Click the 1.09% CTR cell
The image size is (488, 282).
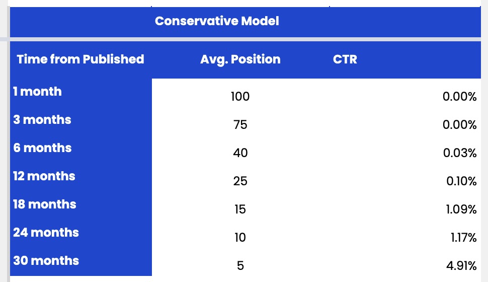pyautogui.click(x=461, y=209)
